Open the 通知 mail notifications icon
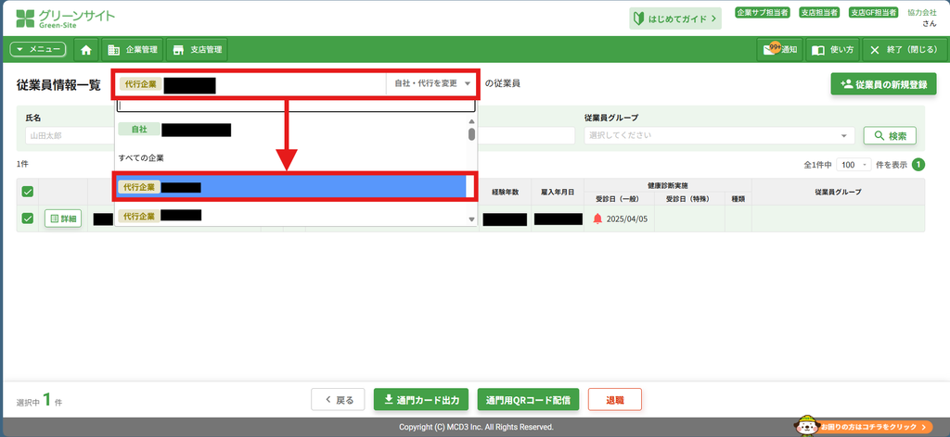This screenshot has height=437, width=950. 769,49
